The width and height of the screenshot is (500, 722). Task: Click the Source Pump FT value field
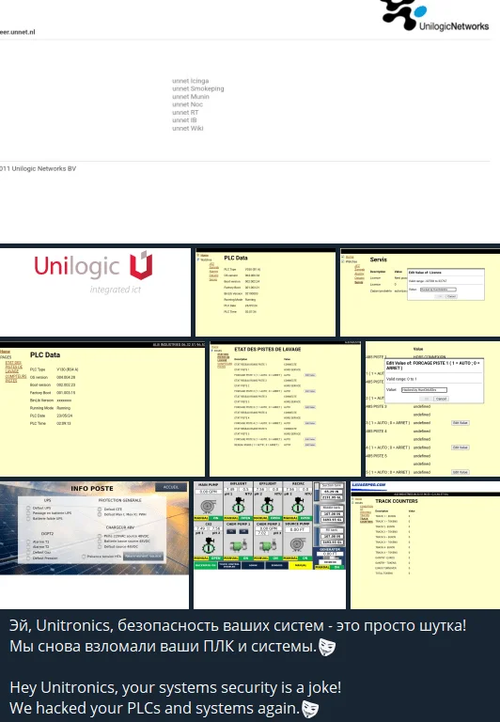point(298,530)
